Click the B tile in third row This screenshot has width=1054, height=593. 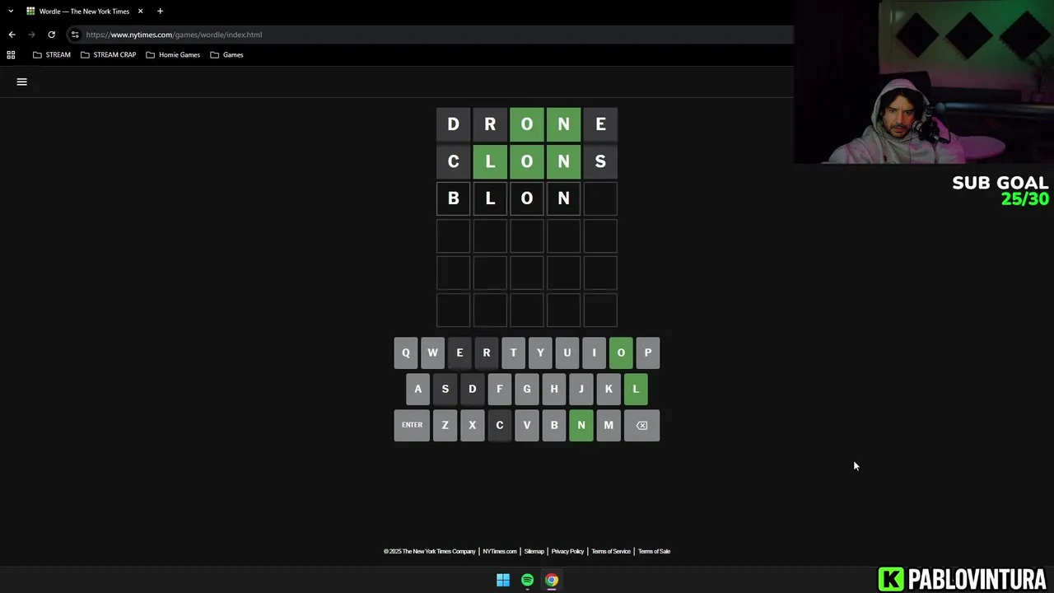click(453, 198)
